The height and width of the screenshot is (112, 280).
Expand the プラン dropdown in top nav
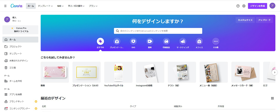click(x=93, y=6)
